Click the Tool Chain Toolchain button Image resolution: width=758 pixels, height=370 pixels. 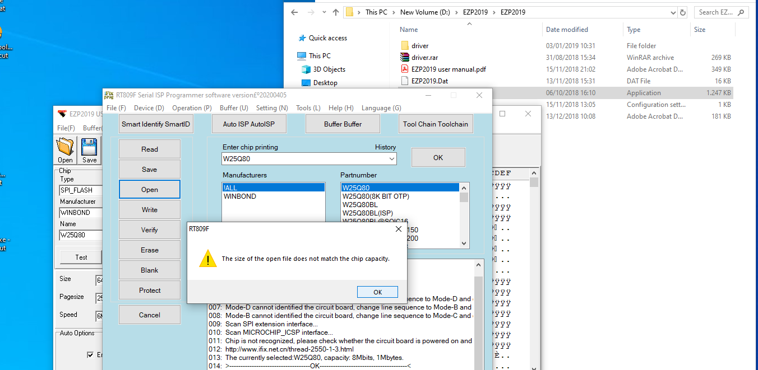click(436, 124)
